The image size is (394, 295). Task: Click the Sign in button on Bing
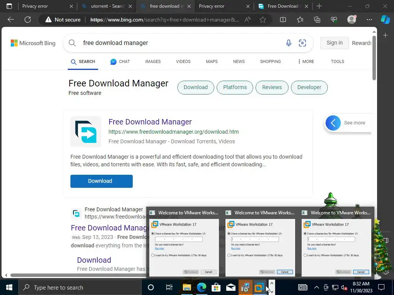[x=334, y=43]
